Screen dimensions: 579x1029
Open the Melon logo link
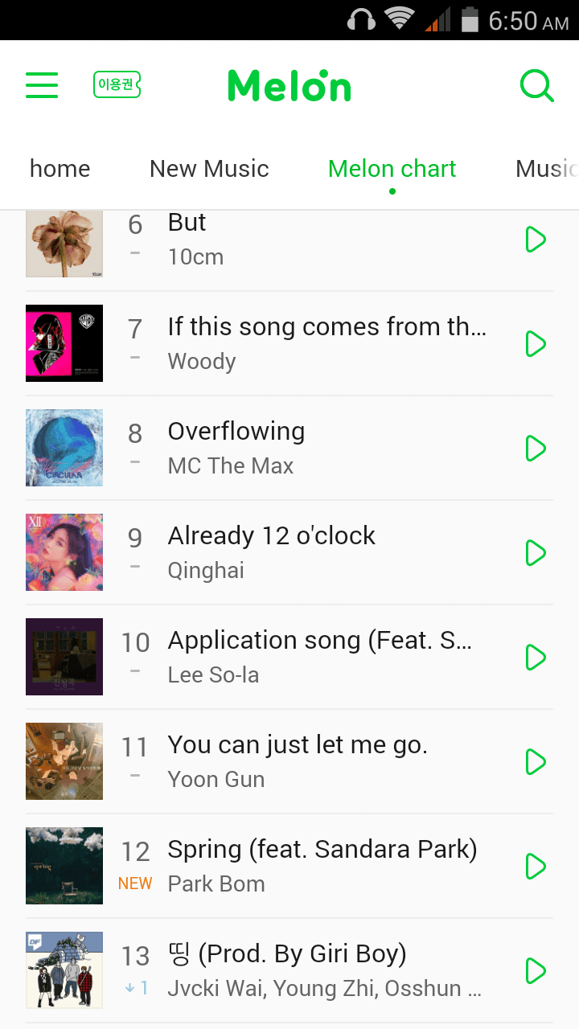click(289, 85)
